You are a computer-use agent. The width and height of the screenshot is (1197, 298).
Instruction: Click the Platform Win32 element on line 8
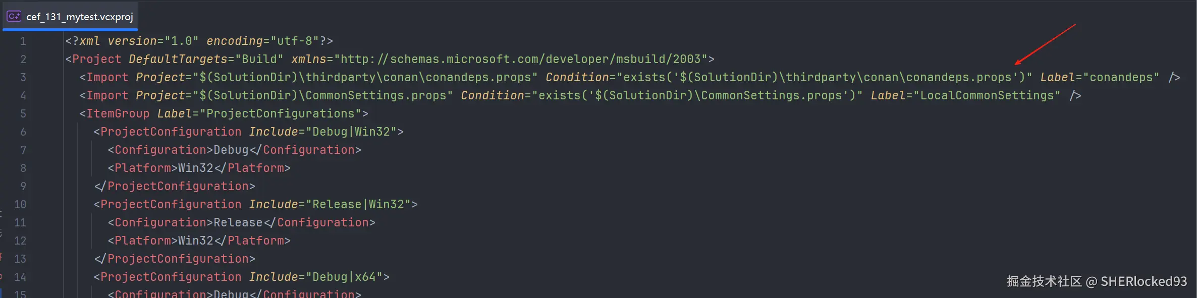(199, 168)
